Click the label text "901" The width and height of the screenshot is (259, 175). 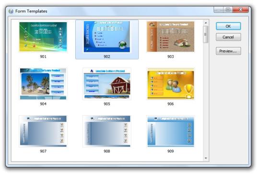43,57
